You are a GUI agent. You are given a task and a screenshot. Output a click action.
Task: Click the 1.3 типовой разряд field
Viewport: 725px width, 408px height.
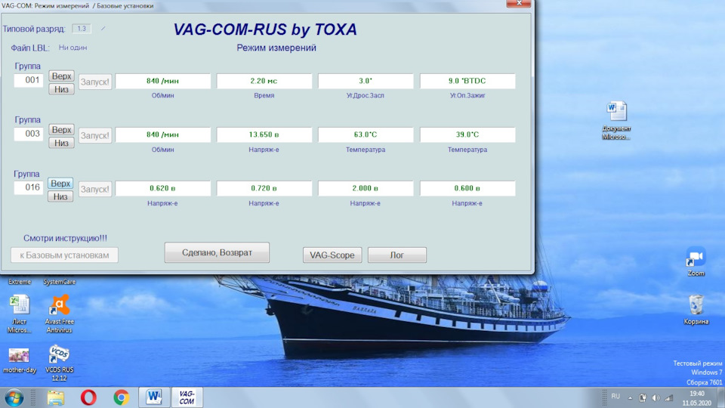82,29
